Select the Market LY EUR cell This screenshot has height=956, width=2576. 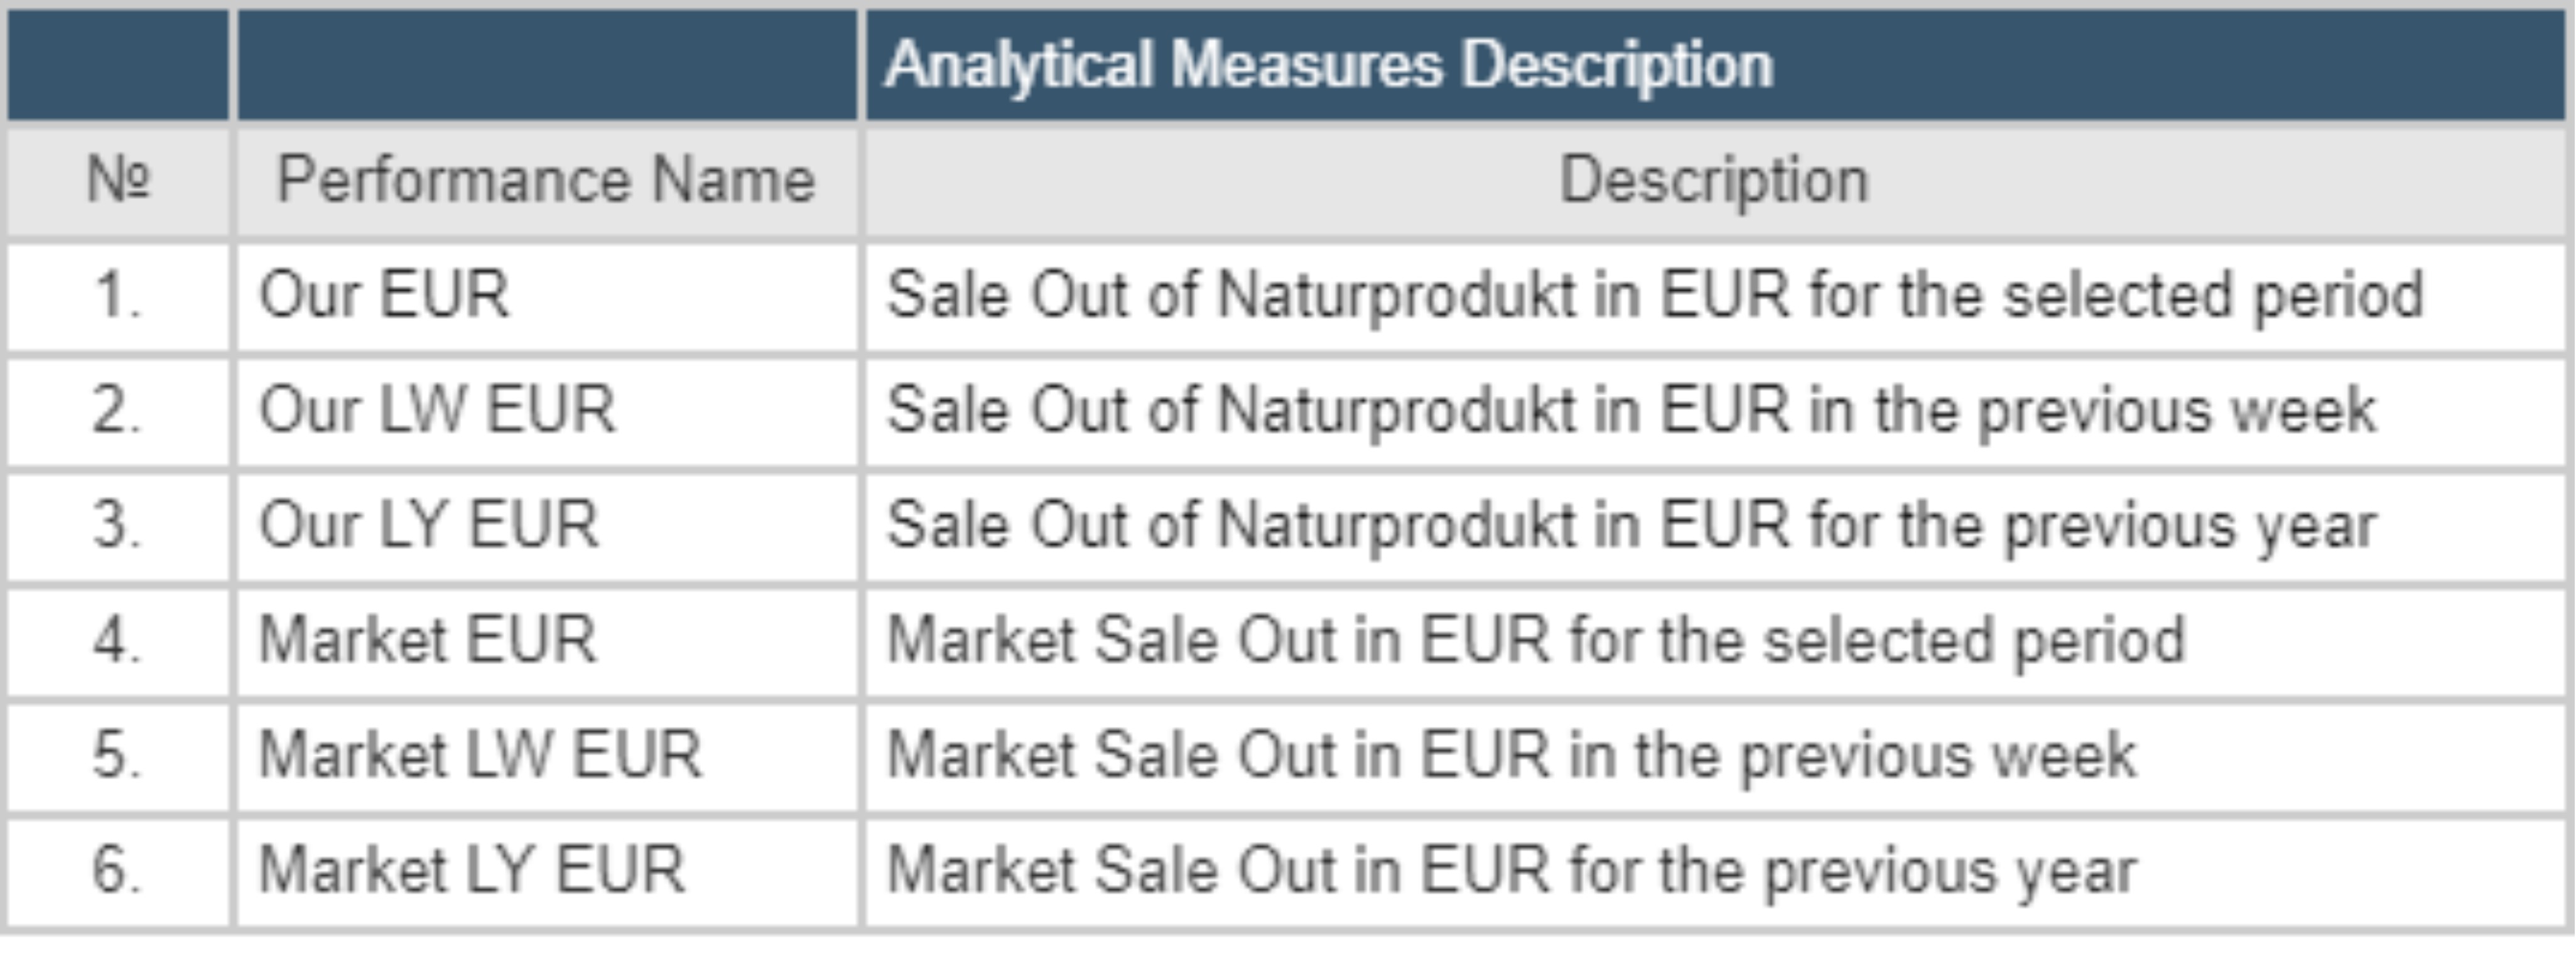[472, 870]
